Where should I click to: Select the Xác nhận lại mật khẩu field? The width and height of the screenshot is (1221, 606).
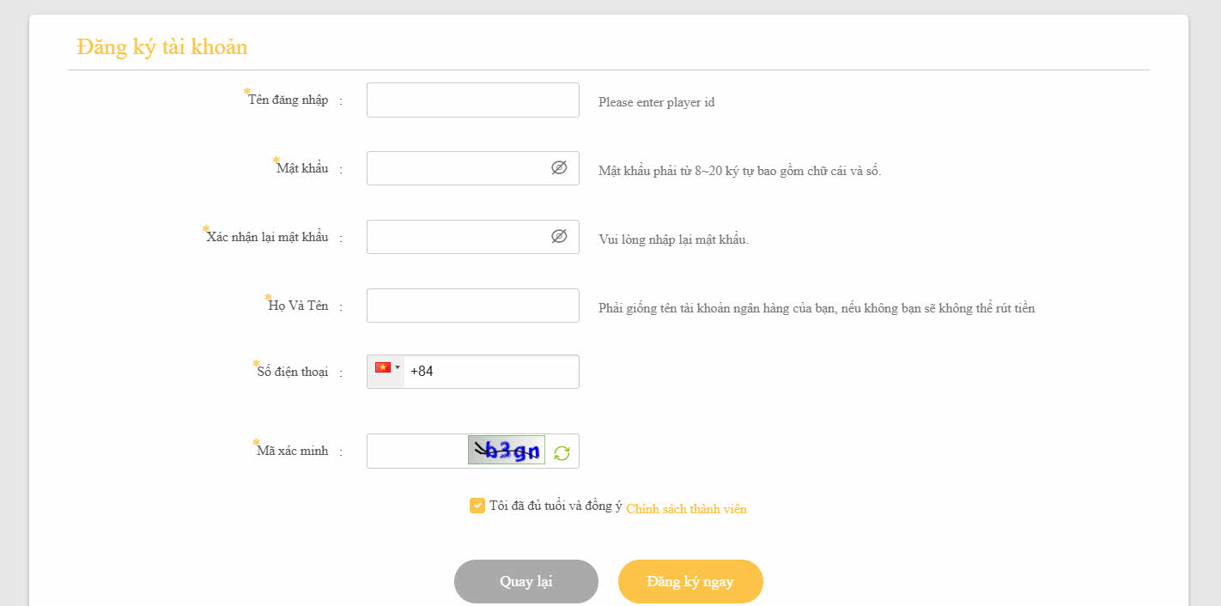pos(457,237)
